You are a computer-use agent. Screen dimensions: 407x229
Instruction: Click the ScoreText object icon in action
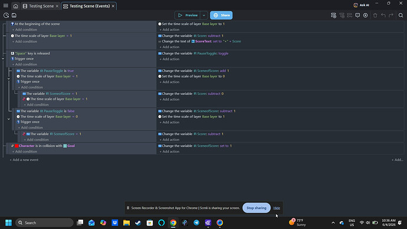193,41
